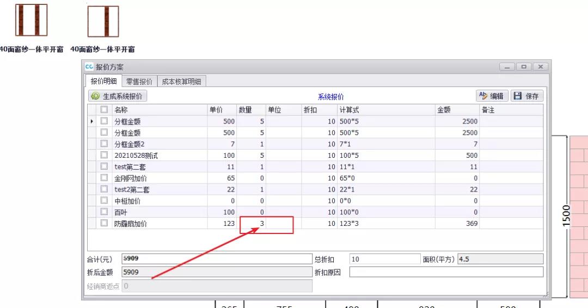The width and height of the screenshot is (588, 308).
Task: Click the 折扣原因 text field
Action: pyautogui.click(x=446, y=272)
